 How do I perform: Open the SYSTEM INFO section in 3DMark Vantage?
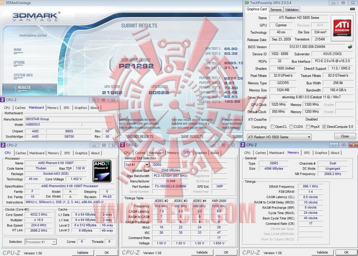click(23, 75)
